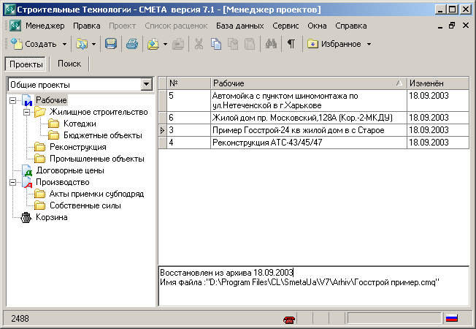Click the 2488 status bar value
The height and width of the screenshot is (329, 476).
pos(20,318)
